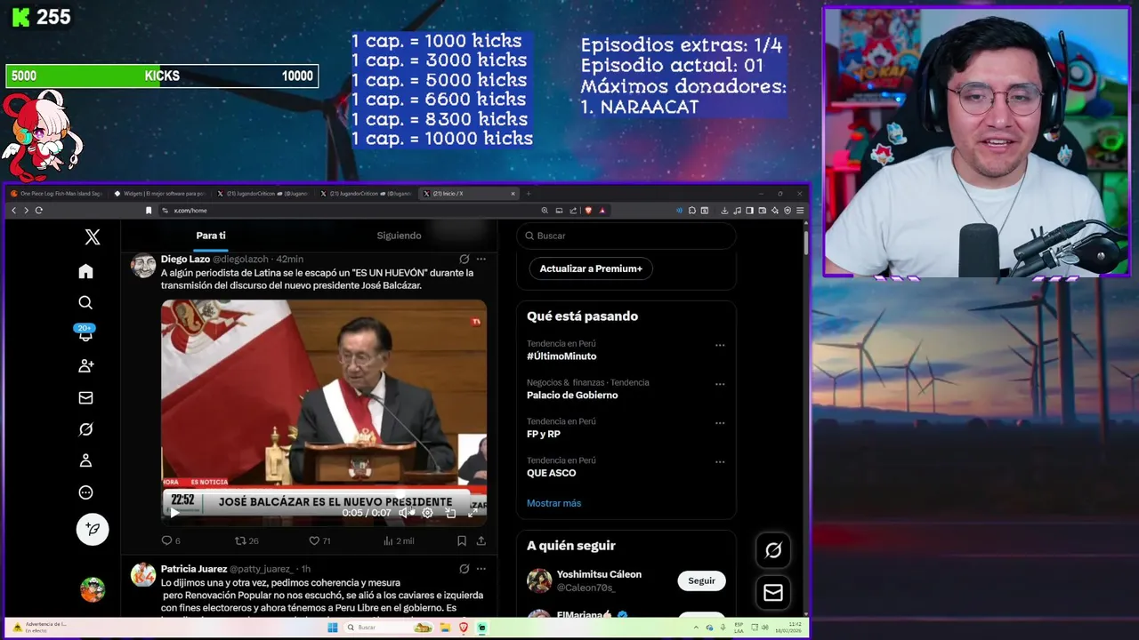The image size is (1139, 640).
Task: Open Explore search icon in sidebar
Action: point(85,303)
